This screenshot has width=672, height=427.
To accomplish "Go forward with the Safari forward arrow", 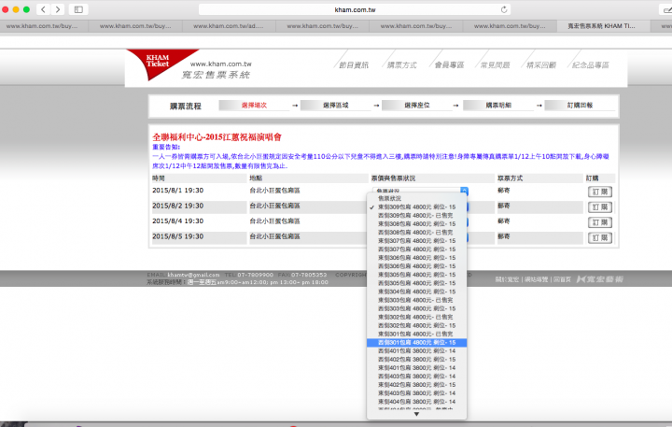I will pyautogui.click(x=58, y=9).
